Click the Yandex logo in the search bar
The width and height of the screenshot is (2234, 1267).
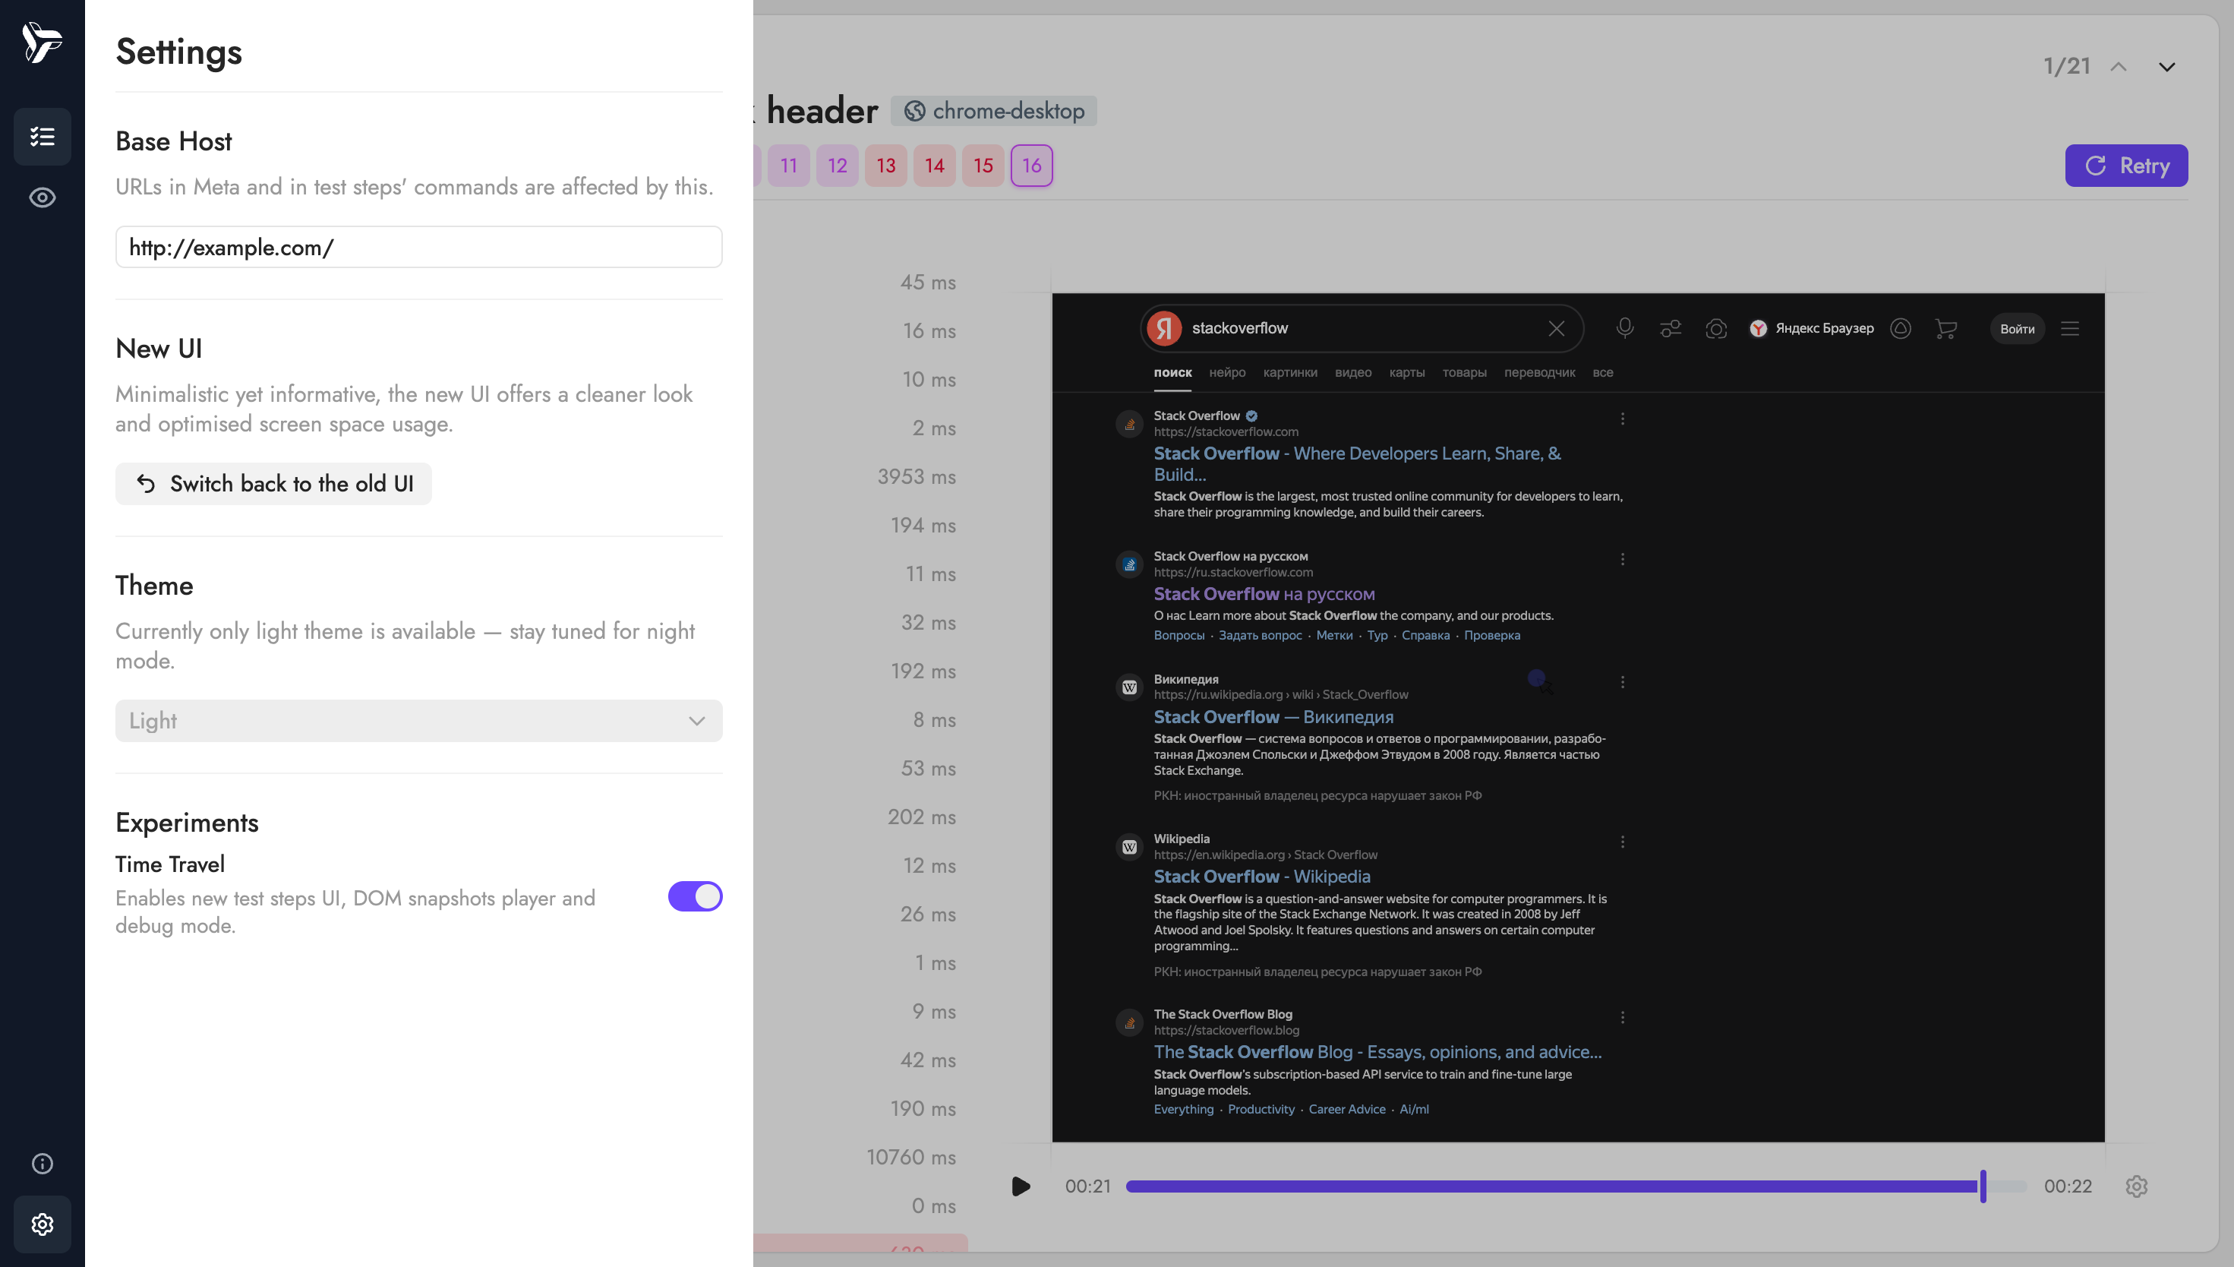1164,328
